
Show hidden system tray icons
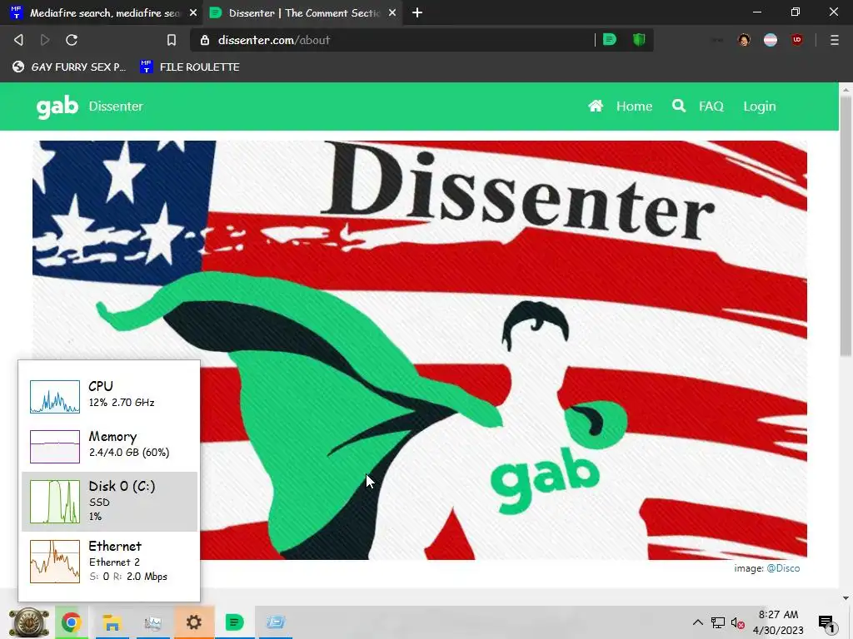click(x=697, y=622)
